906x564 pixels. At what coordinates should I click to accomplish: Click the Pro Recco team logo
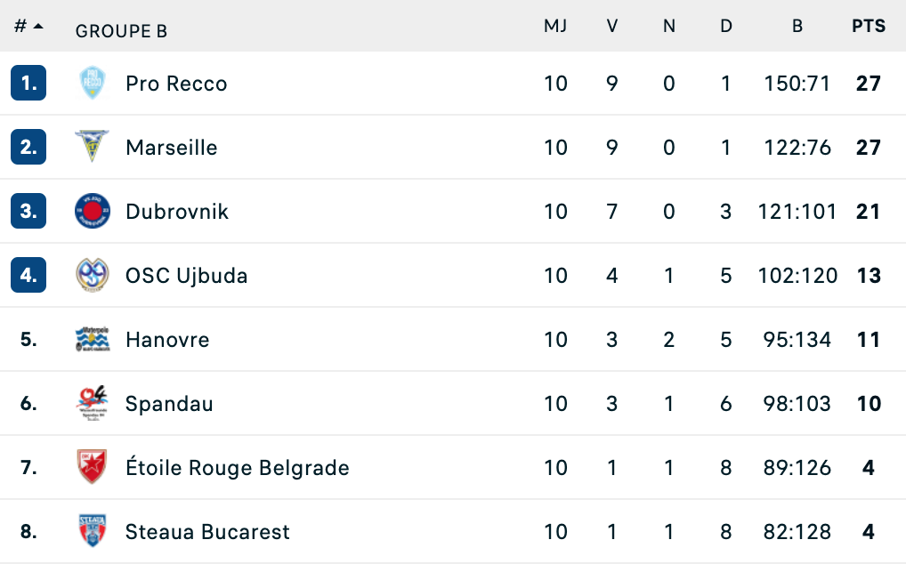coord(92,84)
